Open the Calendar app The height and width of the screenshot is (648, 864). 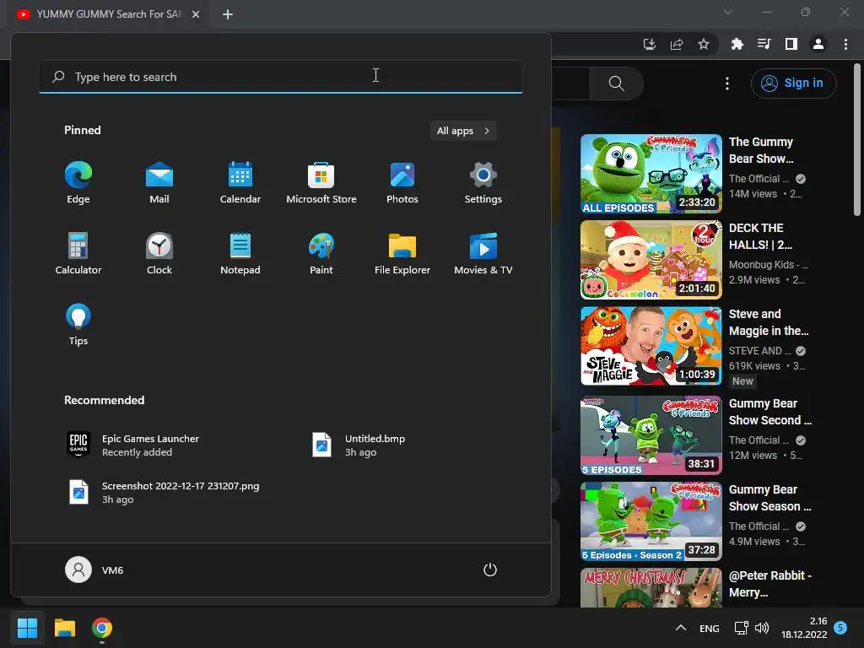pos(240,183)
